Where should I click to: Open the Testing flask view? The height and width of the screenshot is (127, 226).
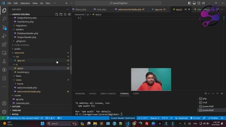4,61
